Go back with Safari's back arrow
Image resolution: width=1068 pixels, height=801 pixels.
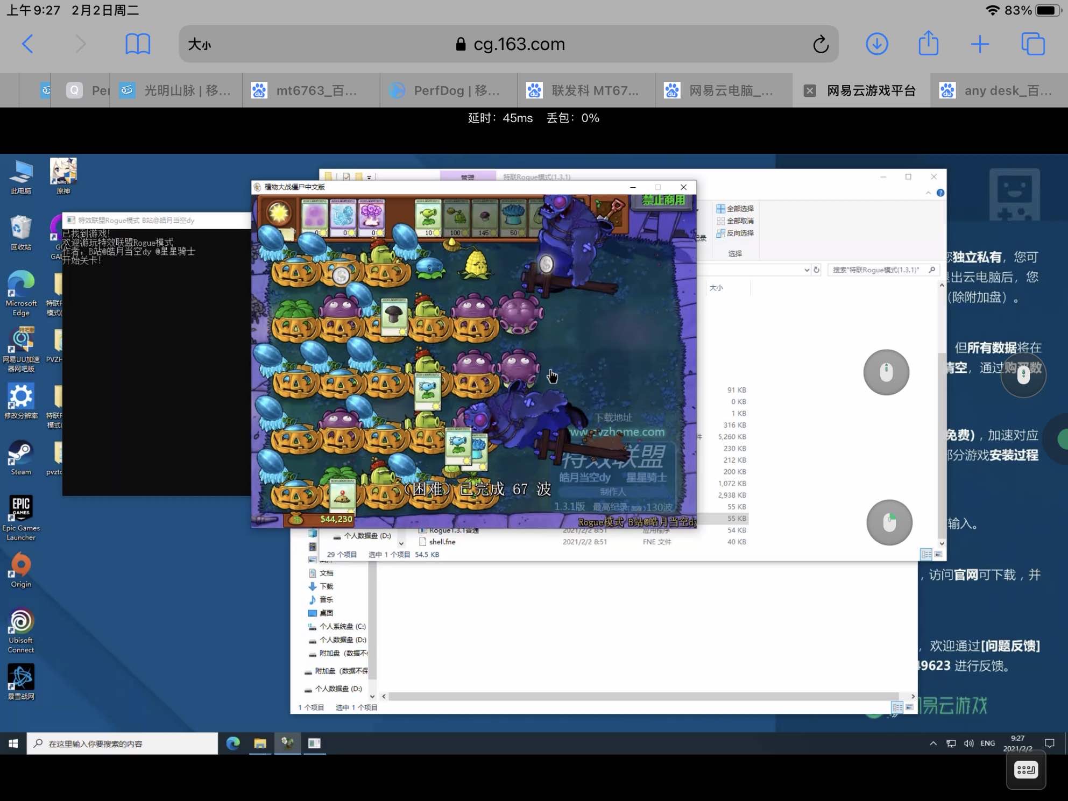(x=27, y=44)
